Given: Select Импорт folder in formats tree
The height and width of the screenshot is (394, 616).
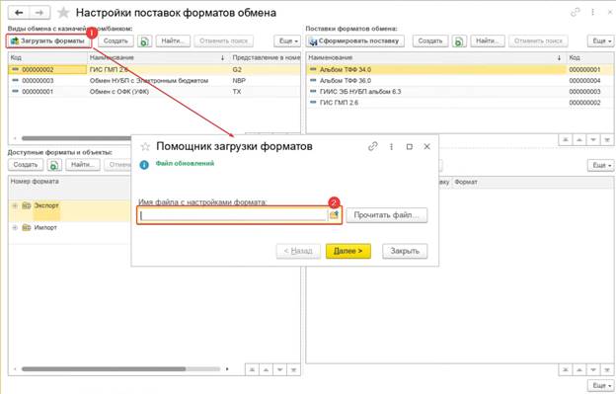Looking at the screenshot, I should pos(45,227).
